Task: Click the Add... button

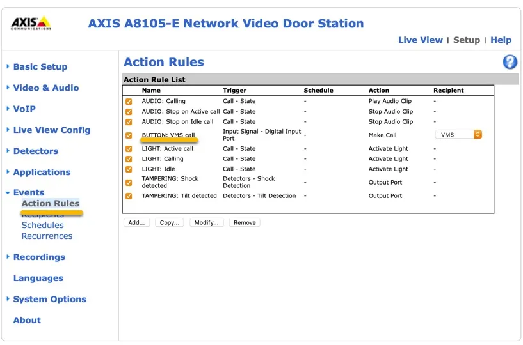Action: coord(136,223)
